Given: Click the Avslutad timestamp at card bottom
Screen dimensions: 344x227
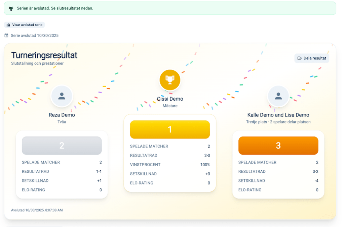Looking at the screenshot, I should click(x=37, y=210).
